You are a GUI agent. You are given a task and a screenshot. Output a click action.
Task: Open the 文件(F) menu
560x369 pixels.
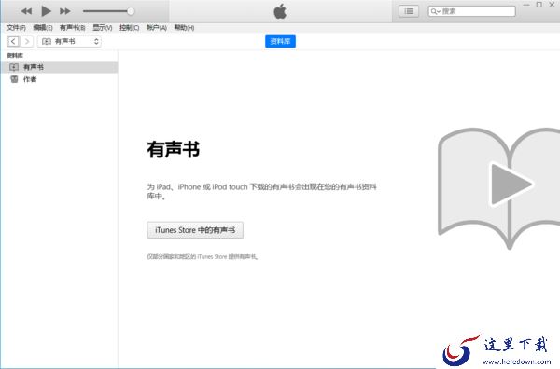[x=16, y=28]
